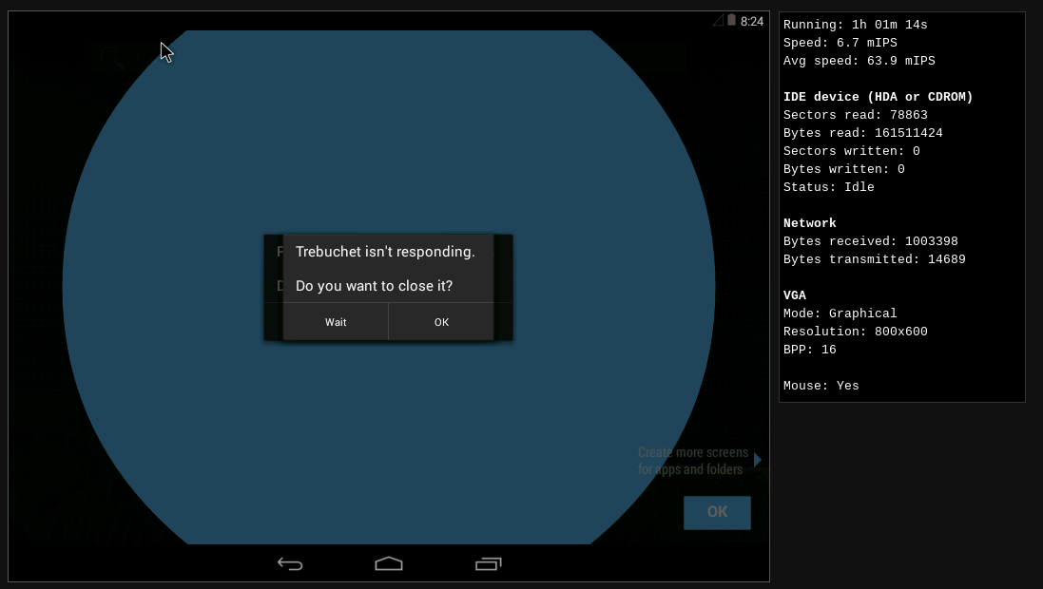Tap the Back navigation icon
Viewport: 1043px width, 589px height.
289,563
